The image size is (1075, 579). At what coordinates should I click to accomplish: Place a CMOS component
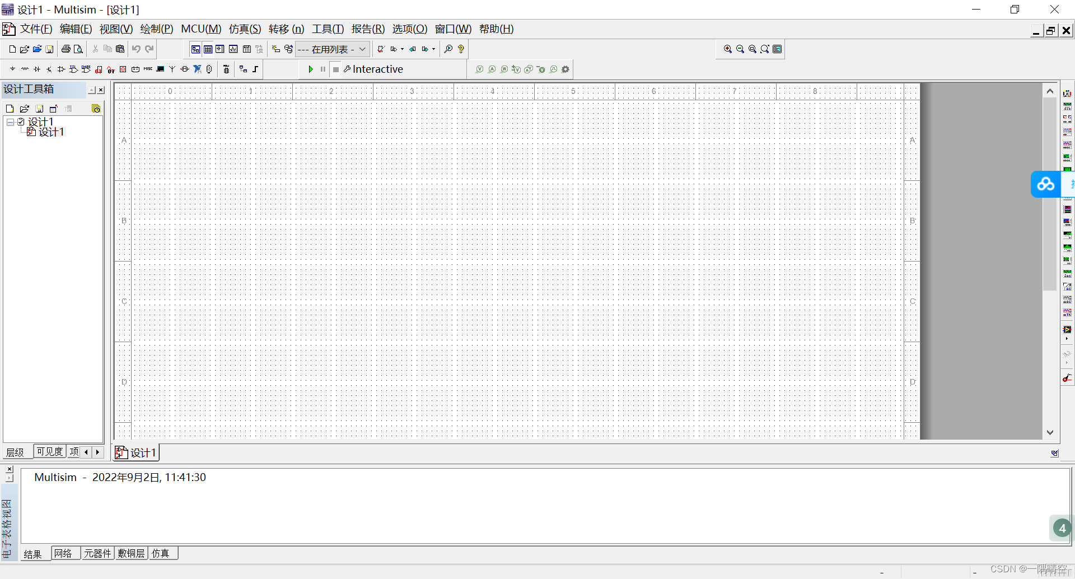point(86,69)
